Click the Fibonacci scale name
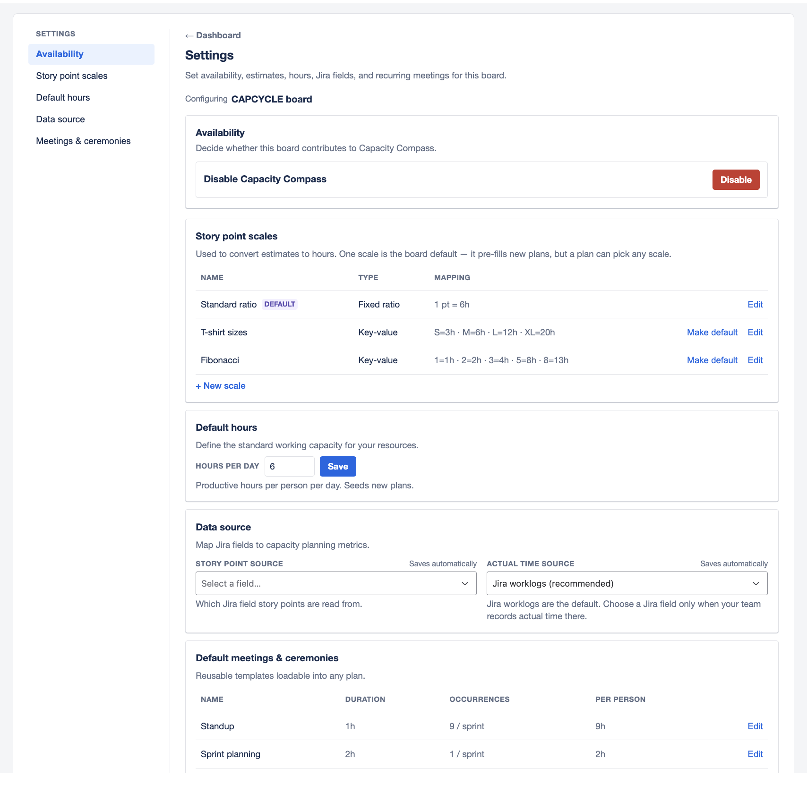 click(220, 360)
